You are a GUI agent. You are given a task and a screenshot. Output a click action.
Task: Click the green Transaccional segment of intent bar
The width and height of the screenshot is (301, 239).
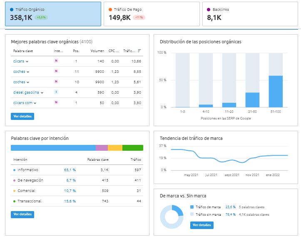point(133,148)
